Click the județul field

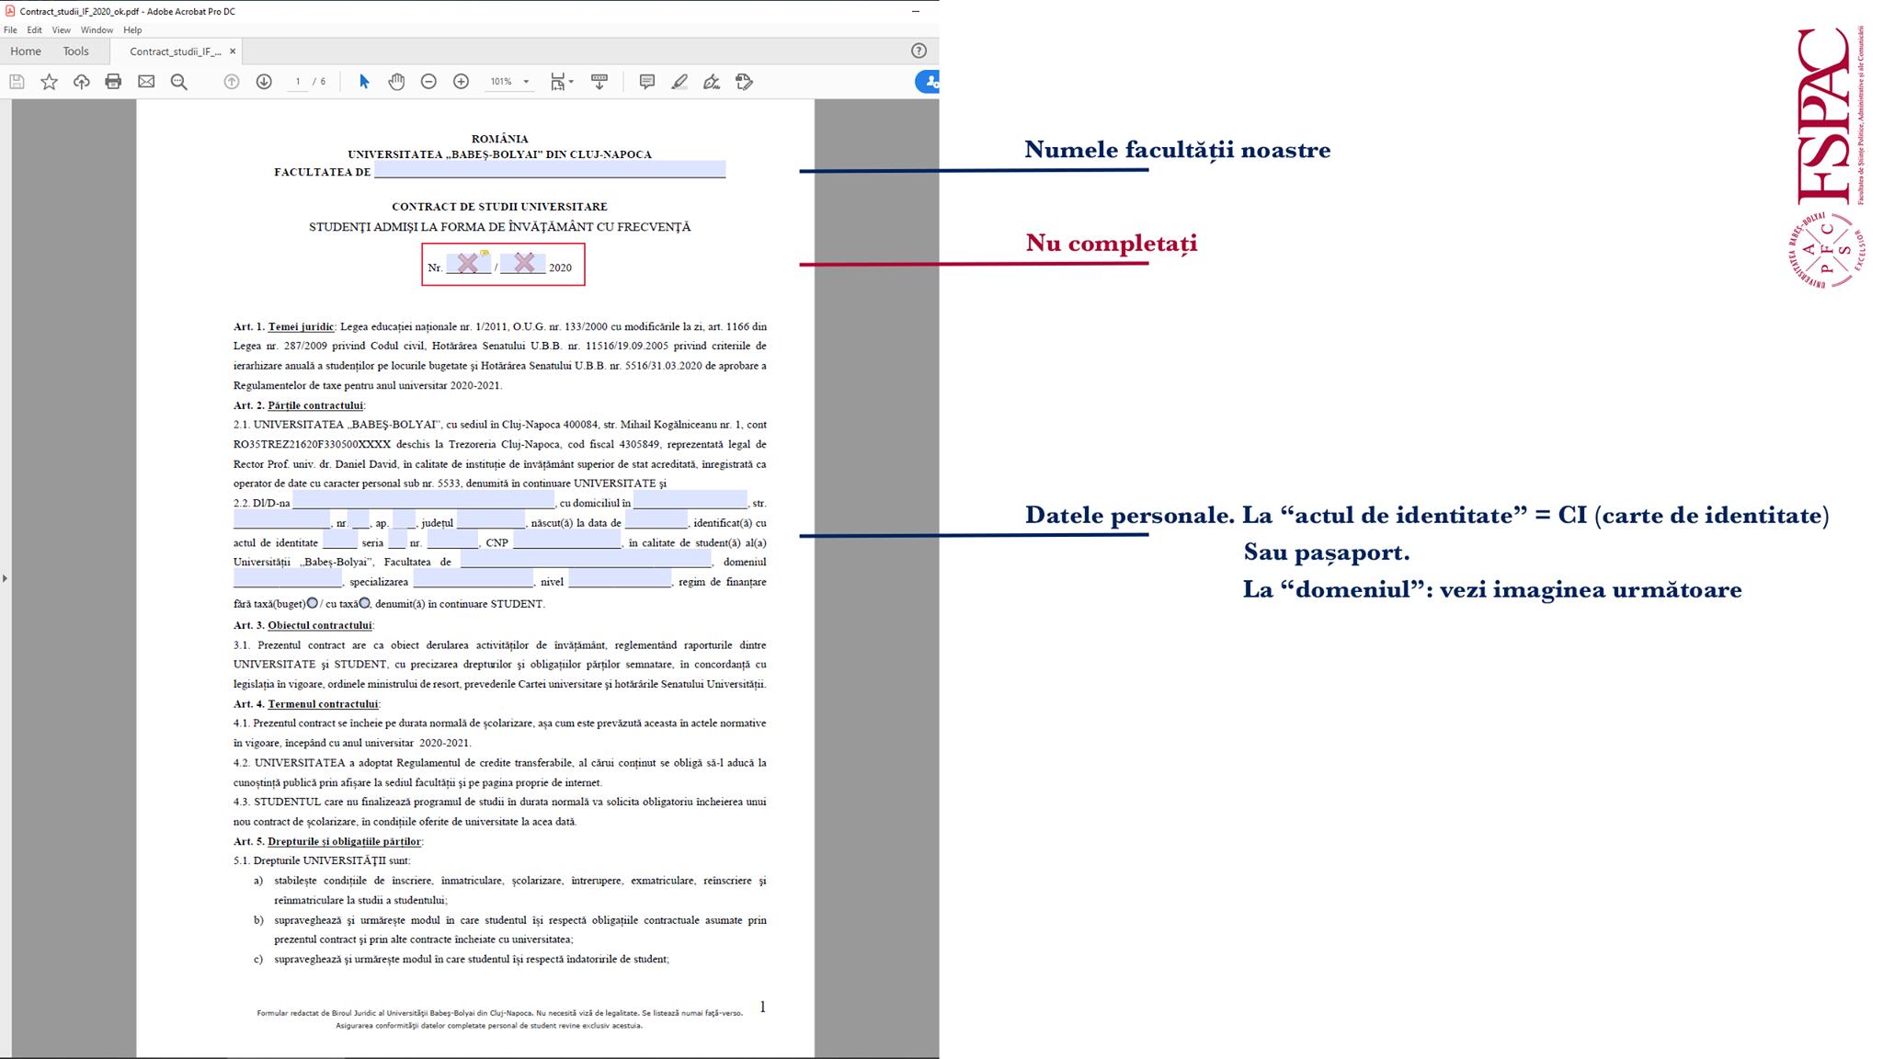pos(491,521)
